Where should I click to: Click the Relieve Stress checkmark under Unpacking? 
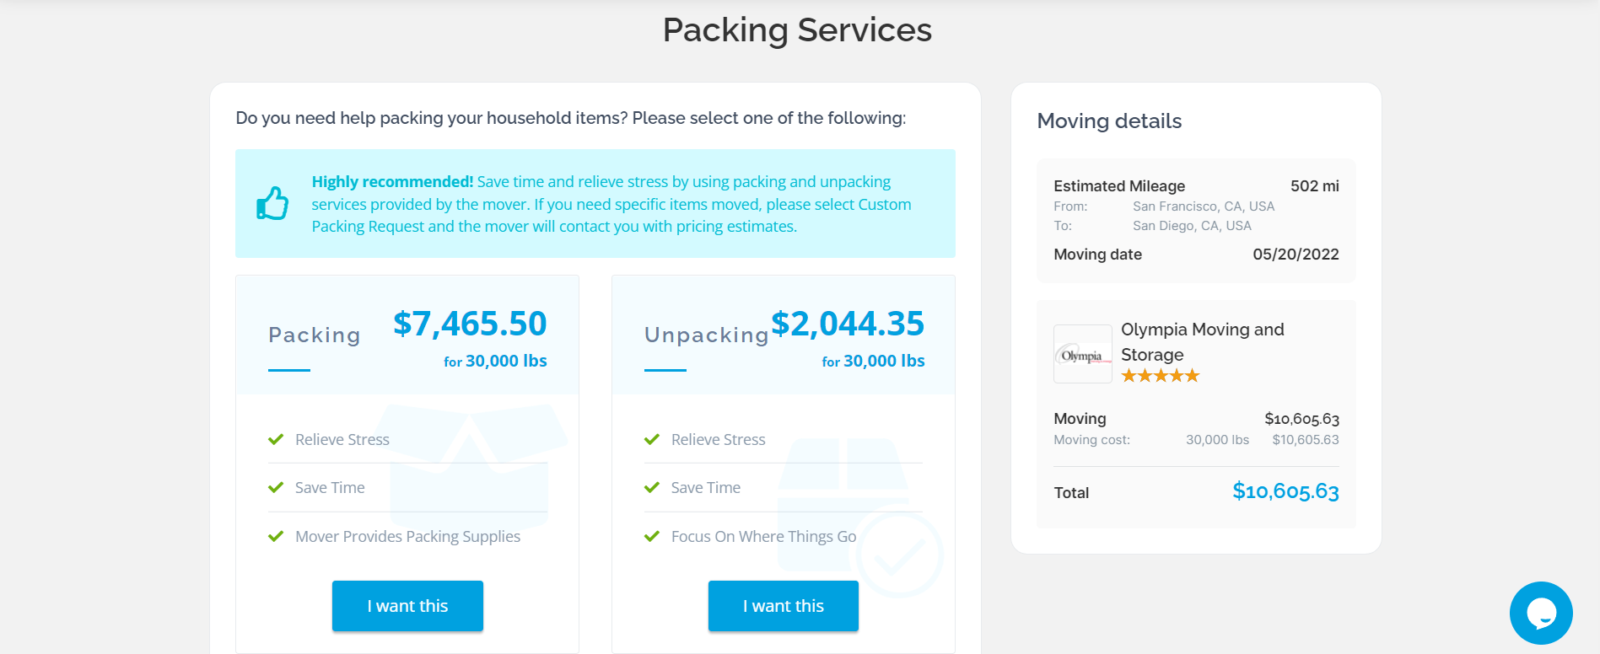point(651,438)
